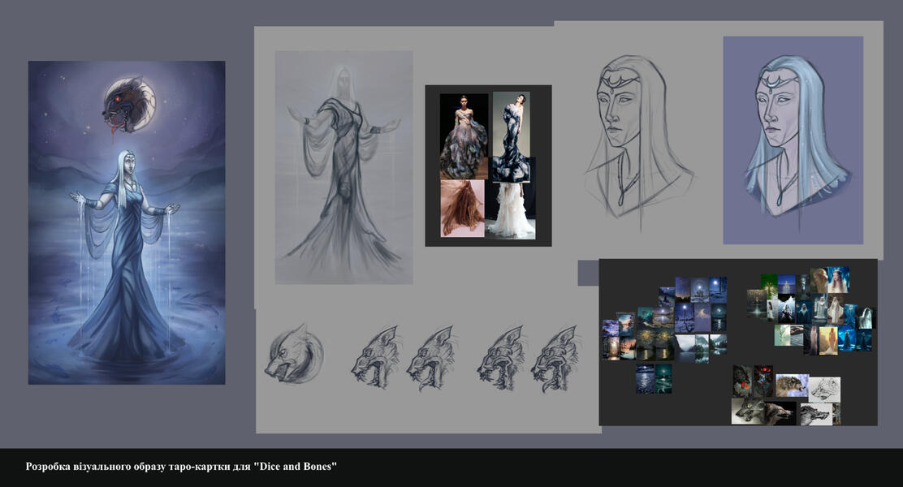The width and height of the screenshot is (903, 487).
Task: Click the "Dice and Bones" caption text
Action: click(x=181, y=467)
